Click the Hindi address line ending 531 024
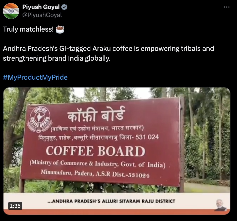The height and width of the screenshot is (221, 237). (x=99, y=137)
